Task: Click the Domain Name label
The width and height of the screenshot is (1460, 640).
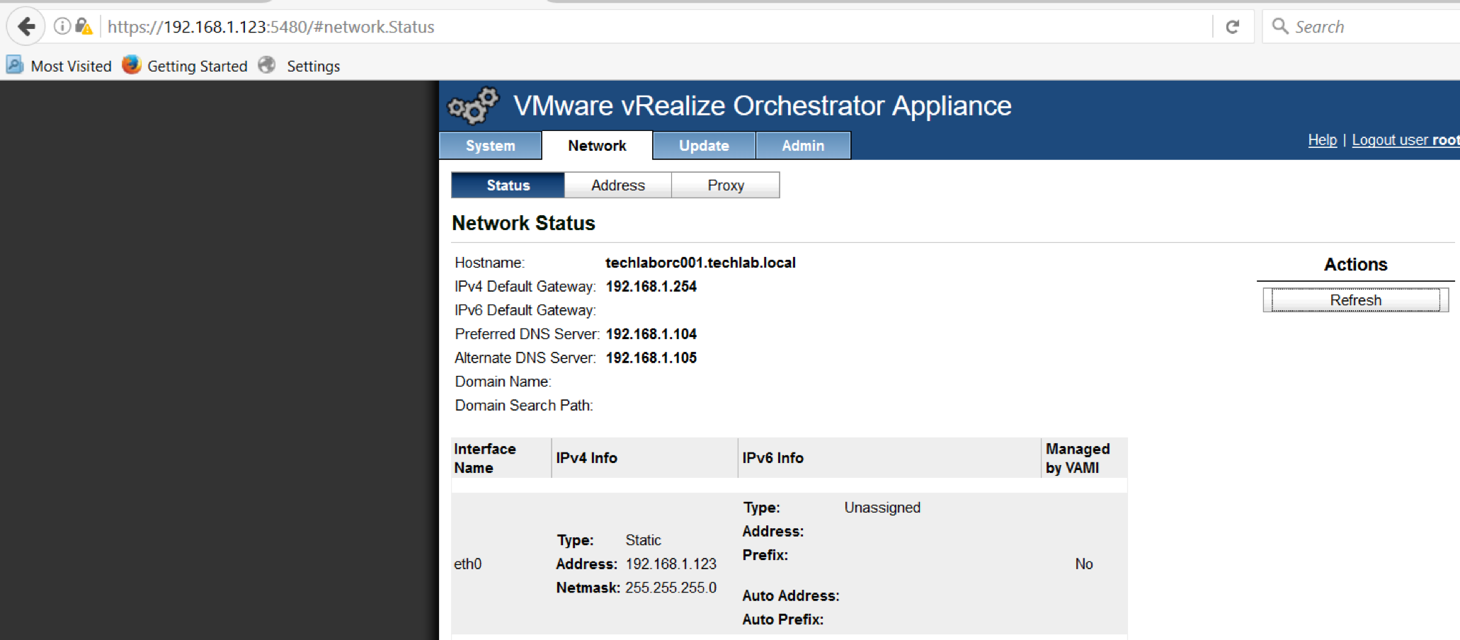Action: [x=503, y=382]
